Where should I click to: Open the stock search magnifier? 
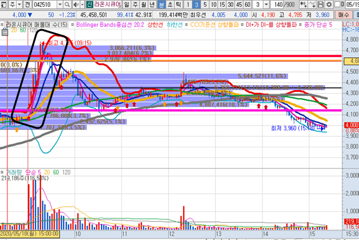click(x=67, y=4)
